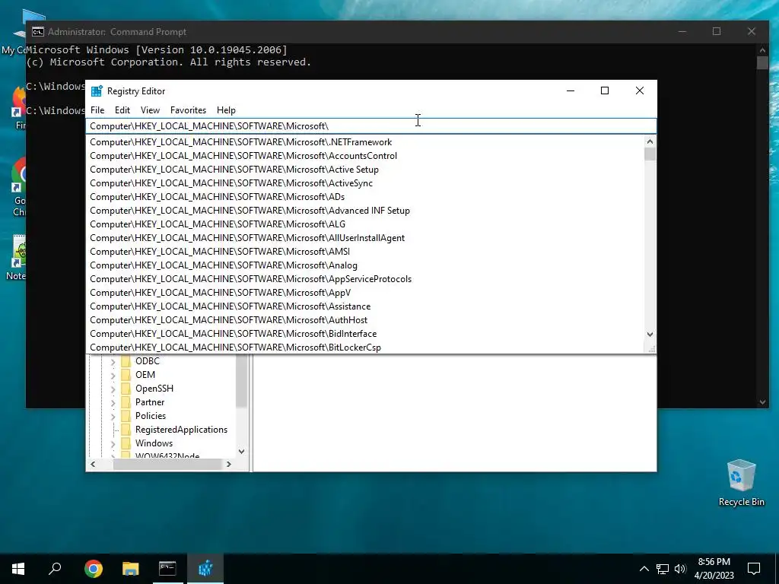Switch to Command Prompt taskbar button
The width and height of the screenshot is (779, 584).
click(167, 569)
